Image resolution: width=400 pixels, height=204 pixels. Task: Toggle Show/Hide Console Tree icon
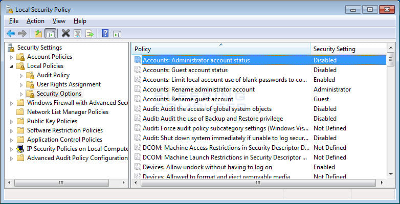[x=51, y=33]
